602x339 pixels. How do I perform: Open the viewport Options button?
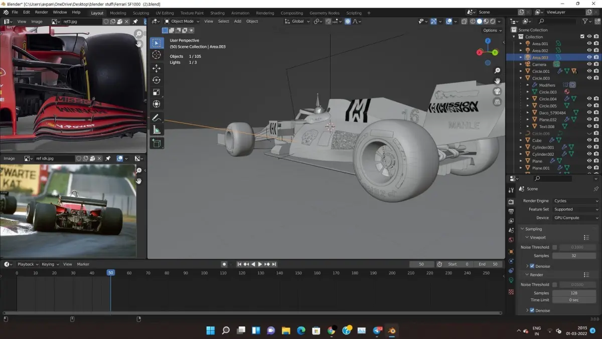pos(492,30)
